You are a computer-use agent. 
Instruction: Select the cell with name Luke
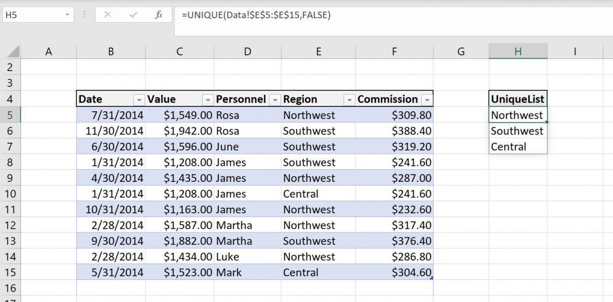pos(247,257)
